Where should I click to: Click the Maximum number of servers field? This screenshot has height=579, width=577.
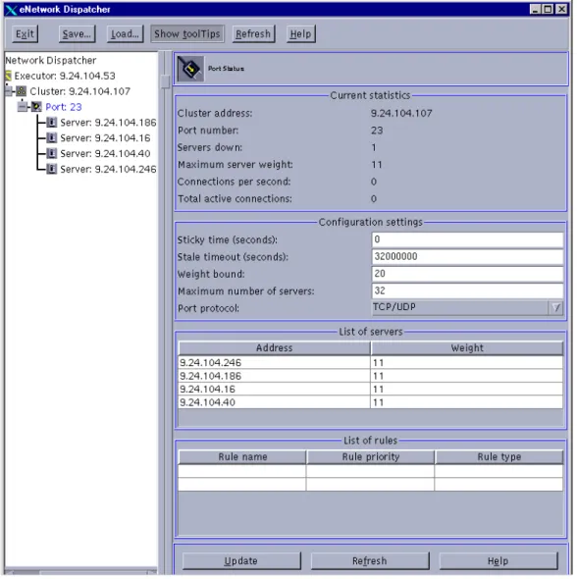(467, 290)
